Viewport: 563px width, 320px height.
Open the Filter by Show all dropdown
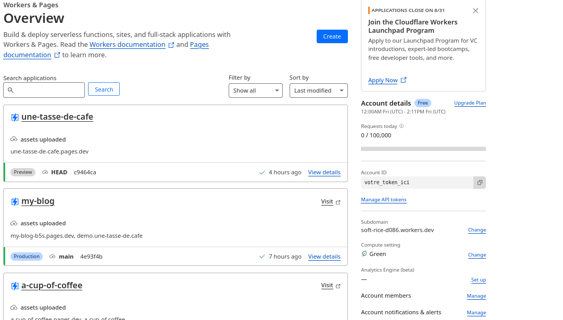pos(256,91)
